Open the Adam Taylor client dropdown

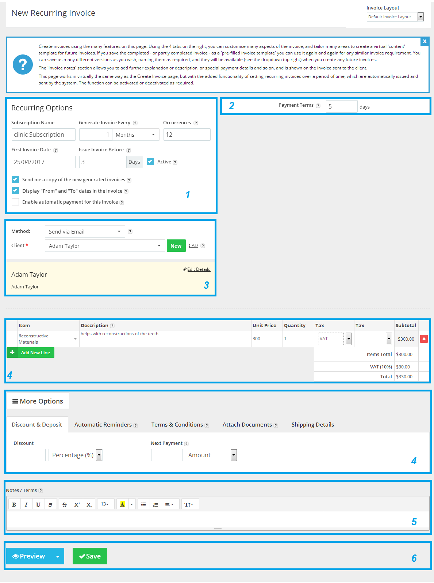point(105,246)
